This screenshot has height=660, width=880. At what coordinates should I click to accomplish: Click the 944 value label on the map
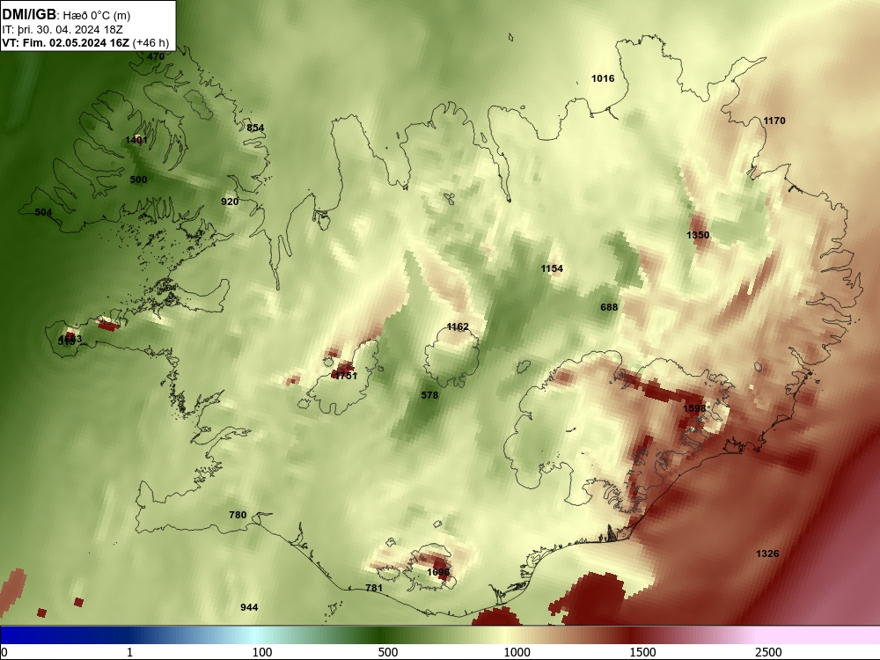(x=249, y=607)
